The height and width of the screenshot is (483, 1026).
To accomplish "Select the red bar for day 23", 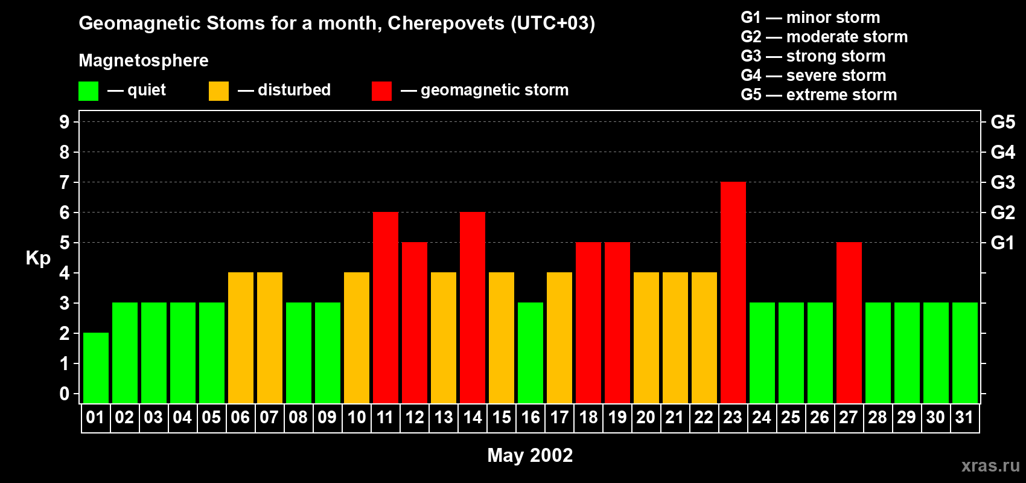I will click(x=733, y=292).
